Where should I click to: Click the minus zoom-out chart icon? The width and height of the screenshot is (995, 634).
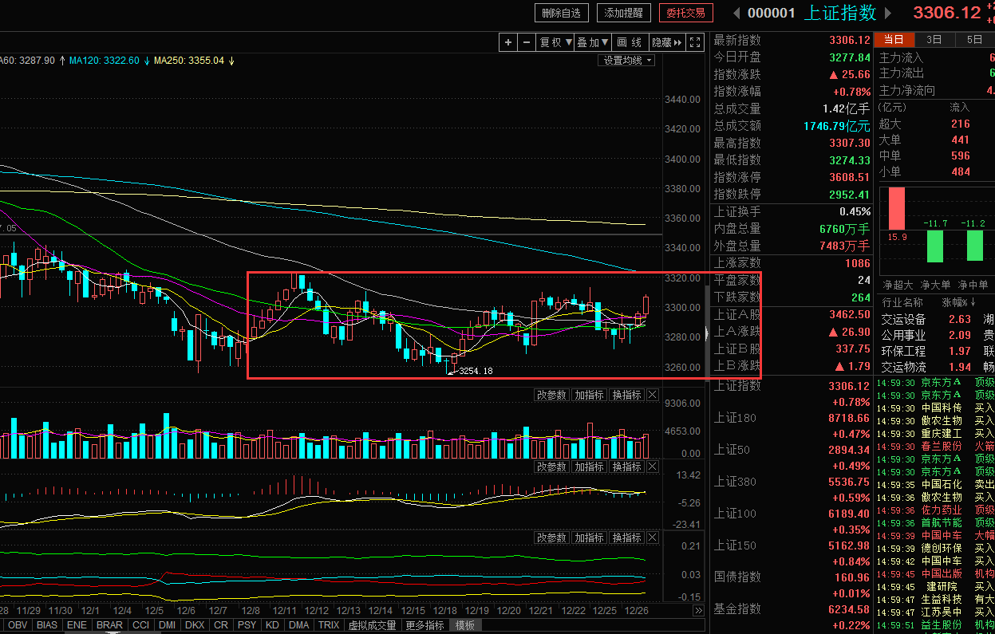[x=526, y=42]
